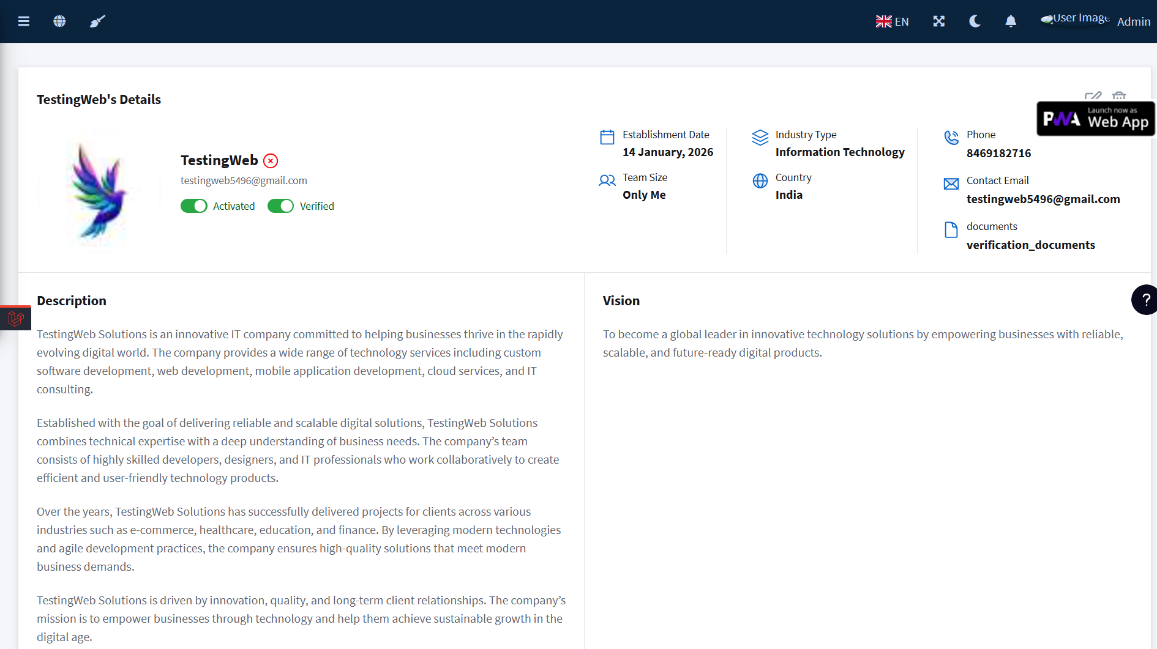
Task: Open the Admin user profile menu
Action: pos(1133,21)
